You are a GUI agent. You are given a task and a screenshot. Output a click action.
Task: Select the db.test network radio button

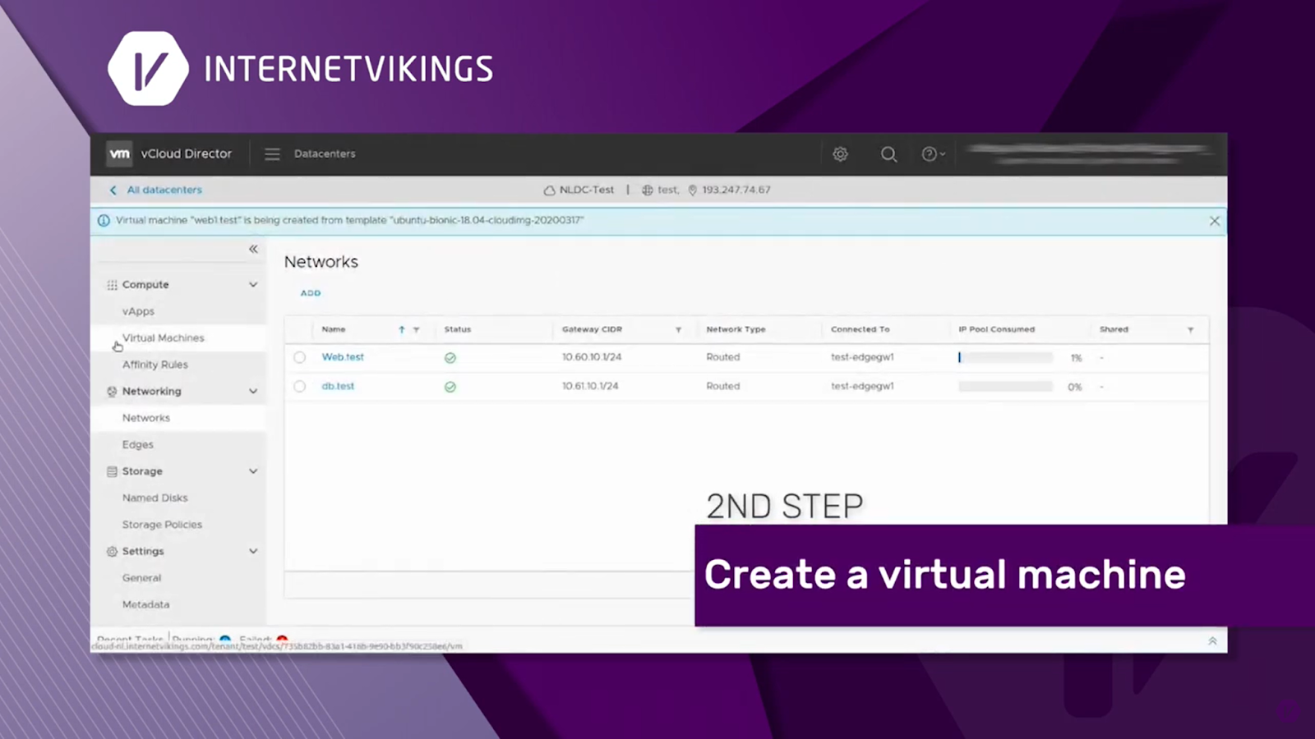coord(299,386)
